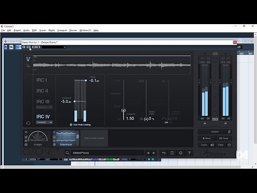Viewport: 257px width, 193px height.
Task: Open the preset search magnifier icon
Action: pos(67,153)
